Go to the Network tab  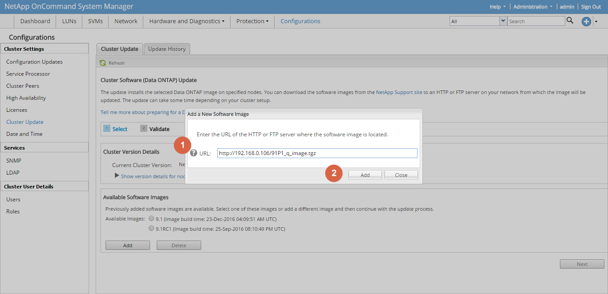coord(126,21)
